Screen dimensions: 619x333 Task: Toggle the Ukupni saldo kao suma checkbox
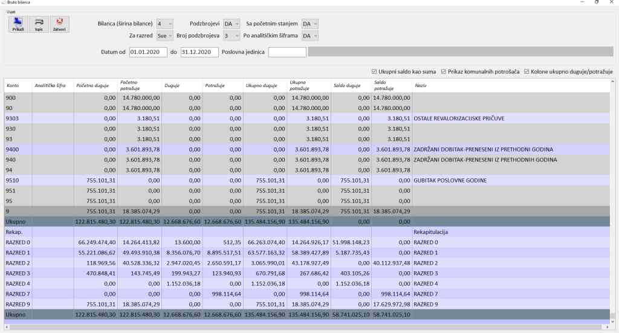point(374,72)
